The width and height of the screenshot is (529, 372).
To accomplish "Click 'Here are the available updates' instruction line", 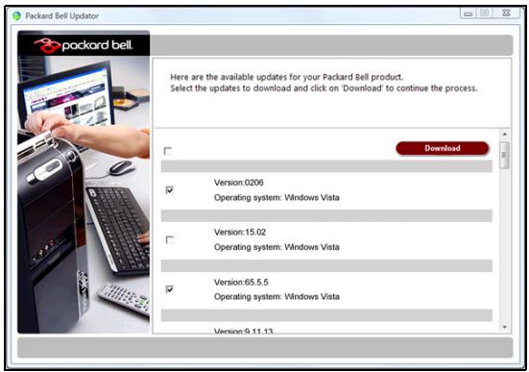I will point(286,77).
